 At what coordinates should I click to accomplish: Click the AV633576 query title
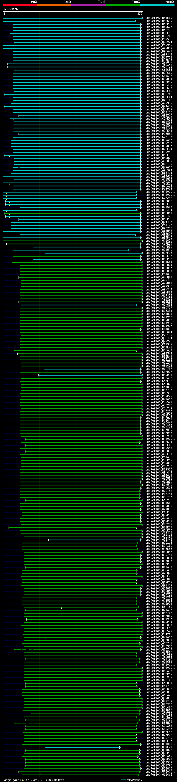point(10,9)
